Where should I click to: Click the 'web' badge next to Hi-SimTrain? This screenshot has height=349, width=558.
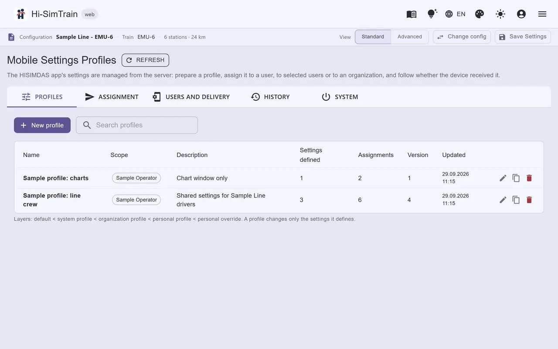pyautogui.click(x=89, y=14)
